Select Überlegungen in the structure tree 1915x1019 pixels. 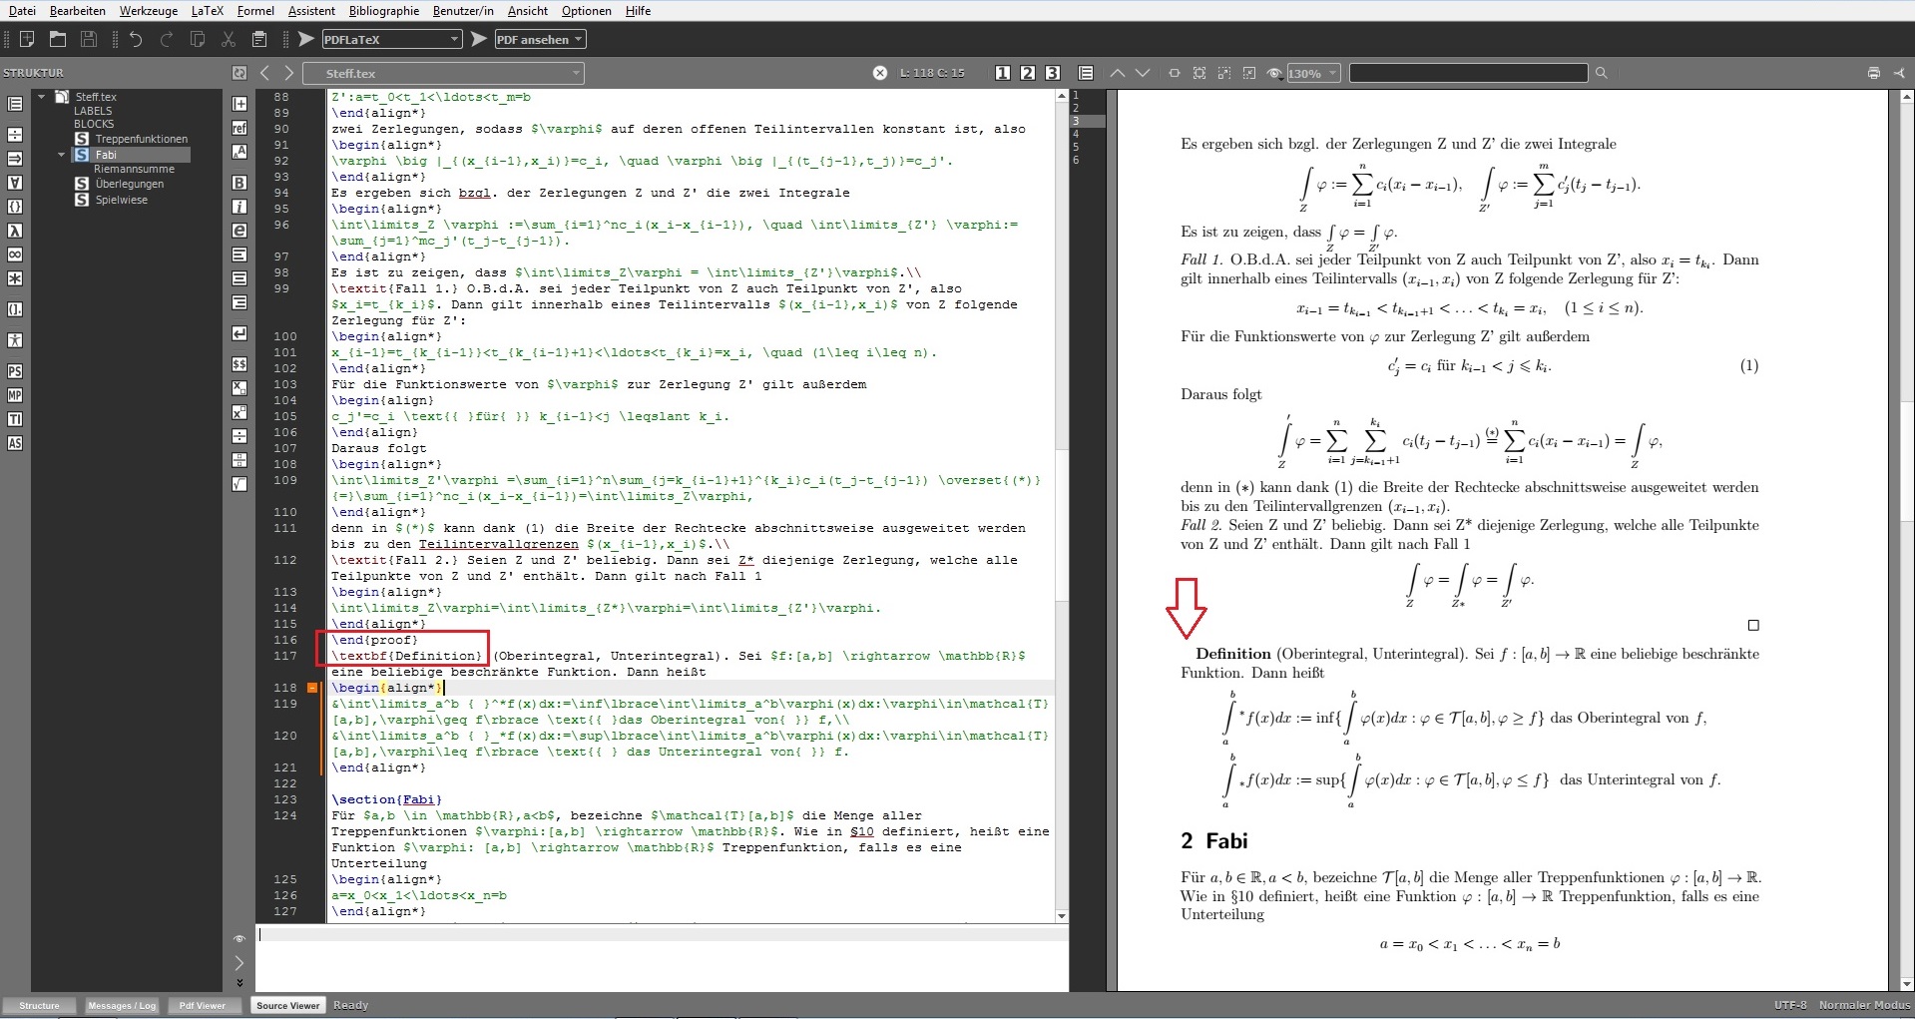130,184
